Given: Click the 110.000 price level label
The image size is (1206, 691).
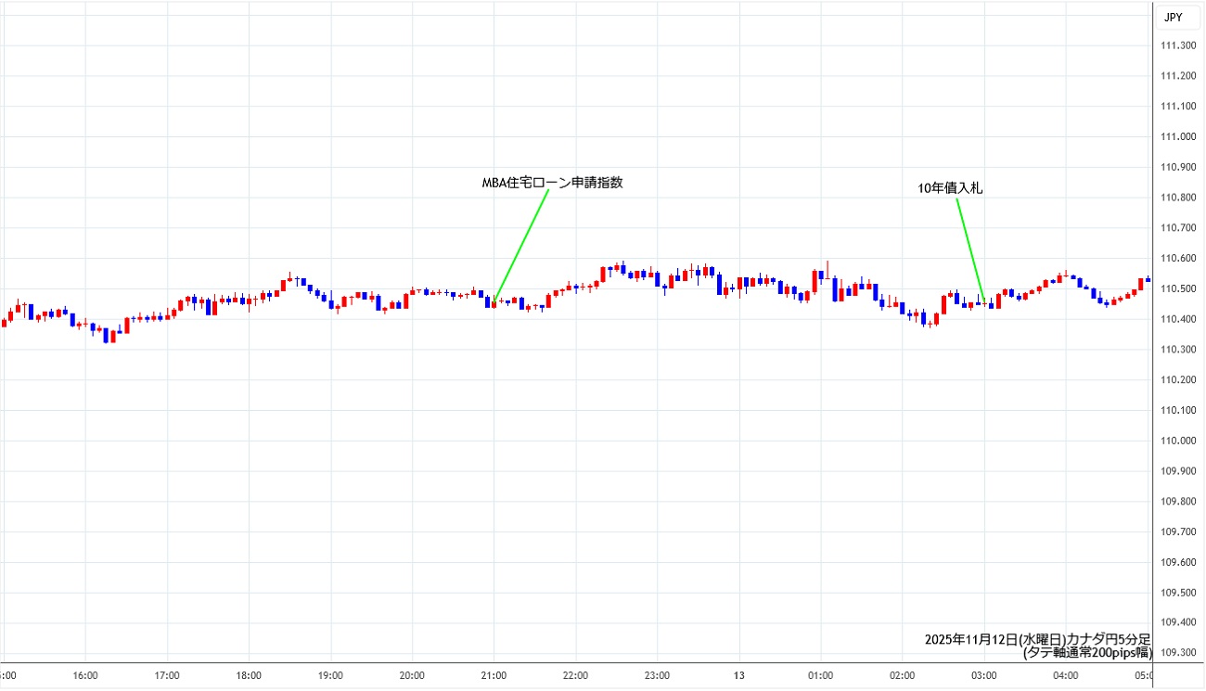Looking at the screenshot, I should [x=1177, y=441].
